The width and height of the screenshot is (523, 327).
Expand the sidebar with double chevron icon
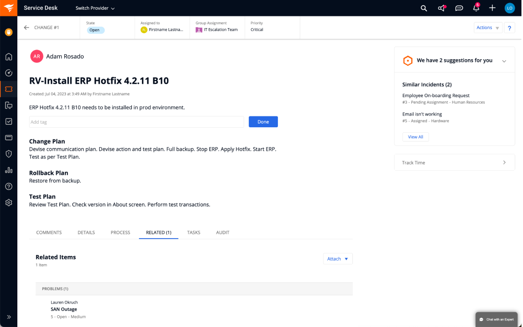[x=9, y=317]
